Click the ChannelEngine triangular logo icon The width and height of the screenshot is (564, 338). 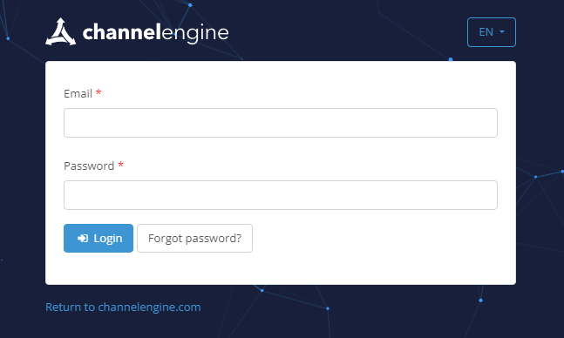pos(60,31)
